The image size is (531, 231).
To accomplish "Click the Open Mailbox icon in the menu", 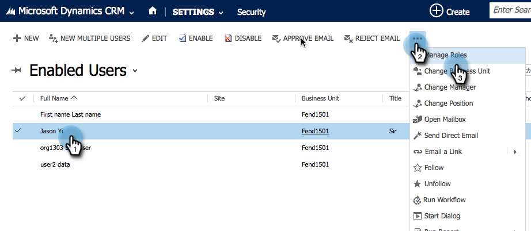I will tap(419, 120).
